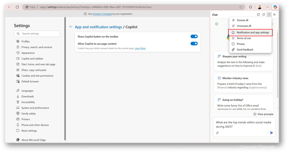Open Chat pane more options menu

coord(269,14)
